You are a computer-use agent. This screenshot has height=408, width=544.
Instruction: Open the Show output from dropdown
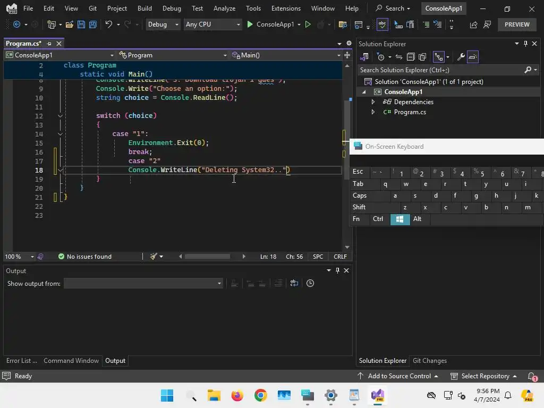pyautogui.click(x=143, y=284)
